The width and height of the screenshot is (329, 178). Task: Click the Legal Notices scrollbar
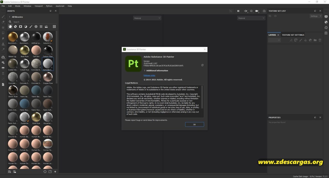click(202, 97)
